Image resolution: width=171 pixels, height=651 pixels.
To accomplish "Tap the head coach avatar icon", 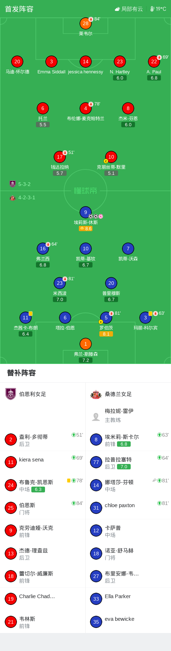I will (96, 416).
